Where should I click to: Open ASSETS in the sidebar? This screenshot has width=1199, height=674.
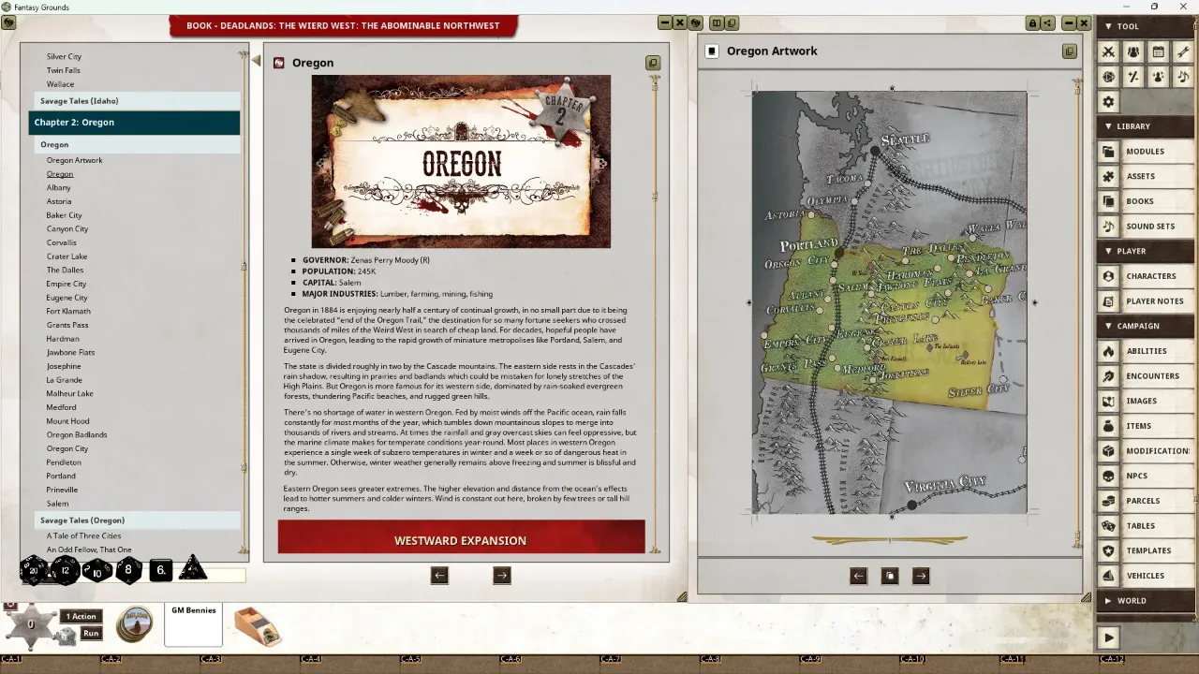[x=1146, y=176]
